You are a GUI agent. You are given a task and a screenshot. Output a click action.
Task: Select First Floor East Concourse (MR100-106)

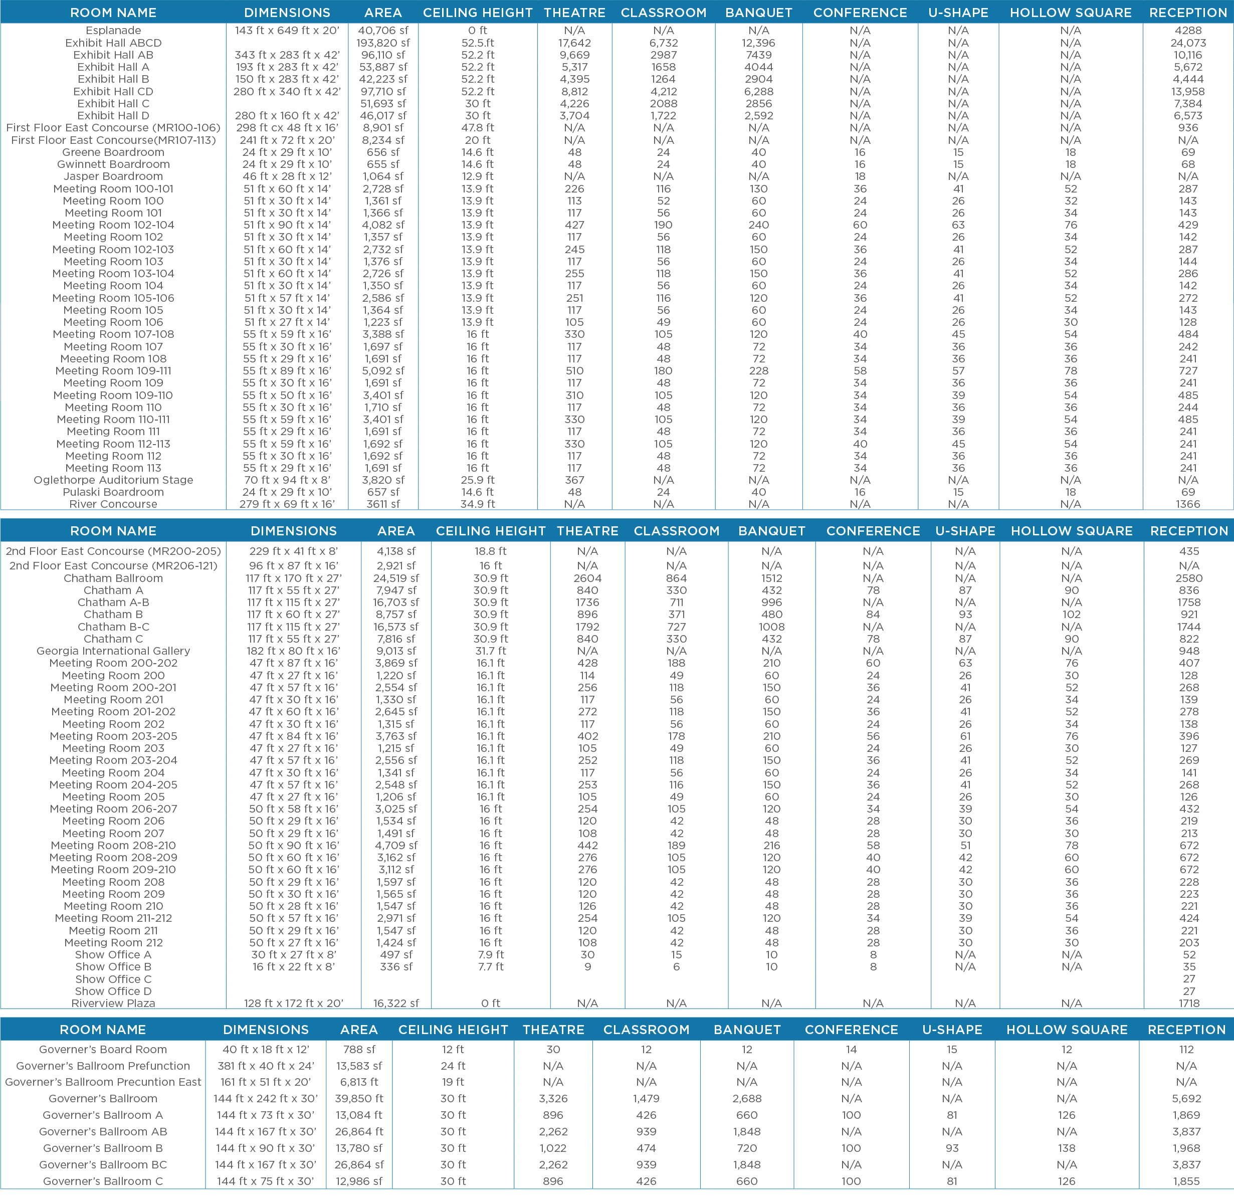(x=113, y=128)
